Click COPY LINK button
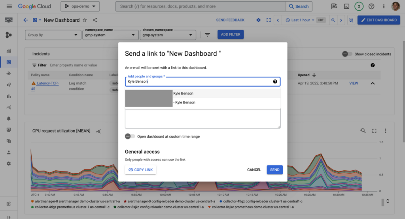This screenshot has width=405, height=219. click(x=140, y=170)
